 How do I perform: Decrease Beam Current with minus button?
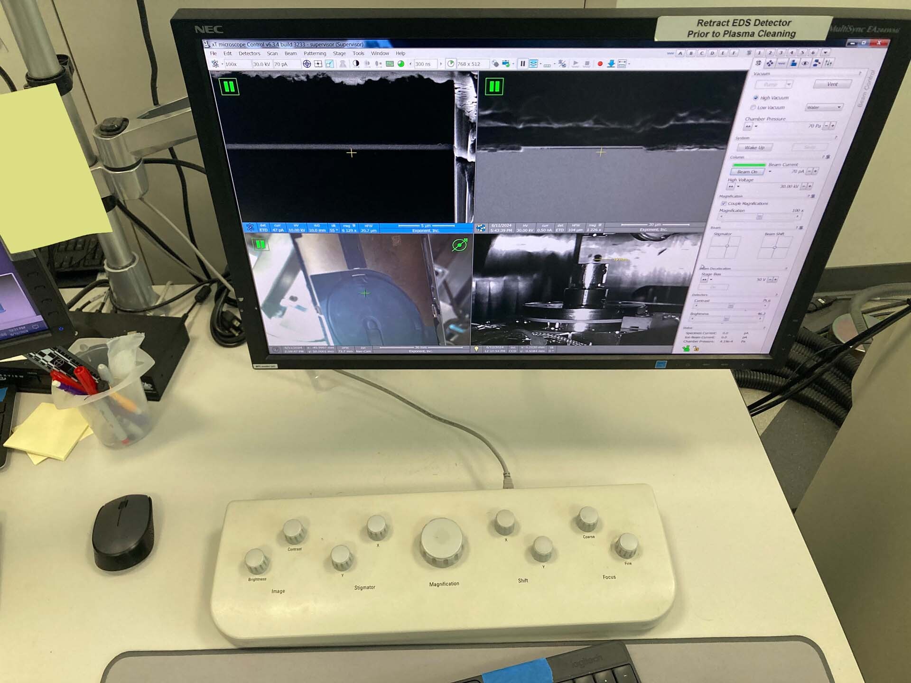(x=809, y=171)
